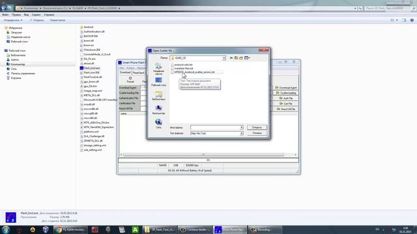Open Recording taskbar button
417x234 pixels.
(x=265, y=229)
